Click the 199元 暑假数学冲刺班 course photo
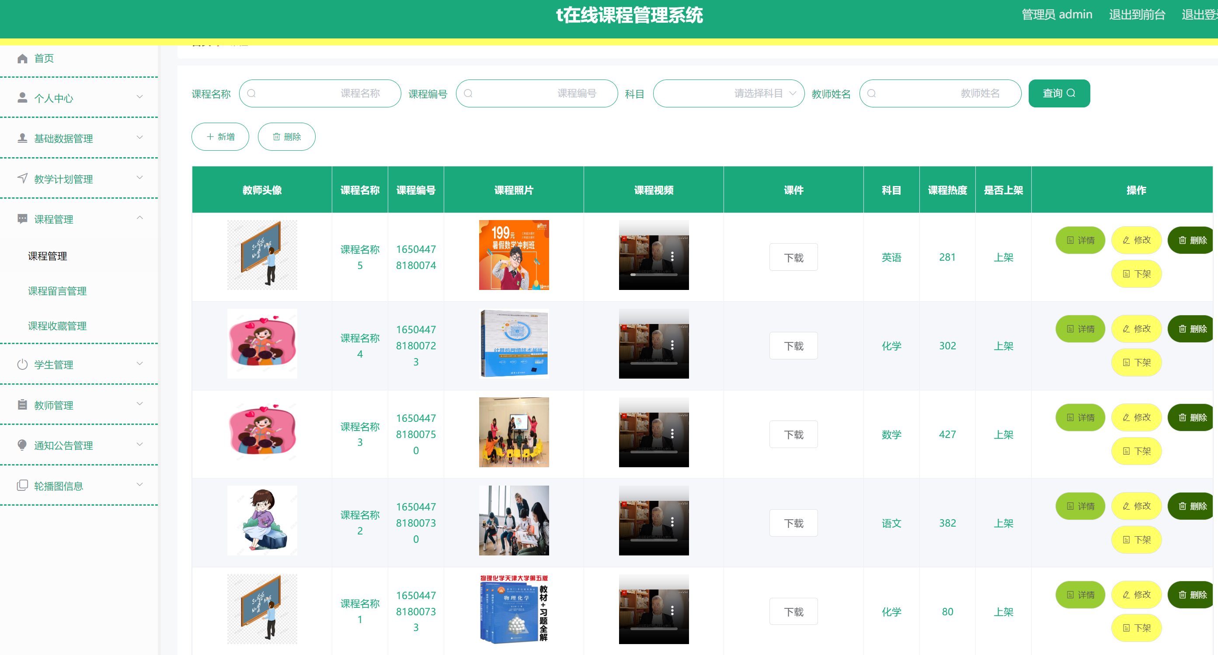 (x=514, y=255)
